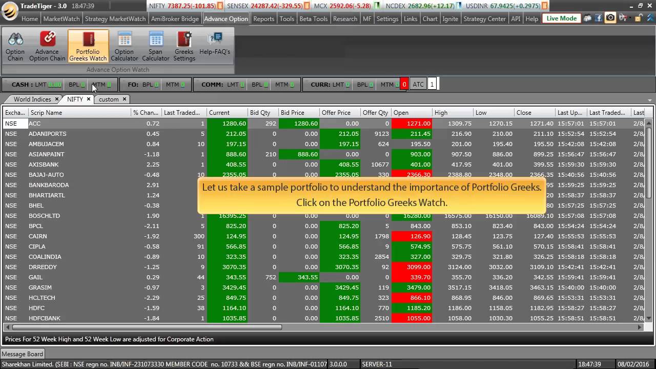This screenshot has width=656, height=369.
Task: Open the Beta Tools menu
Action: pyautogui.click(x=314, y=18)
